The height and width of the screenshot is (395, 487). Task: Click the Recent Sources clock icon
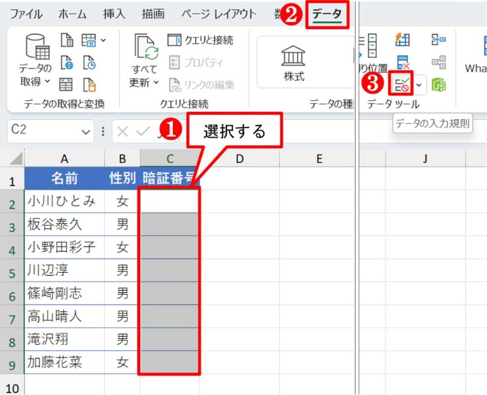tap(89, 63)
